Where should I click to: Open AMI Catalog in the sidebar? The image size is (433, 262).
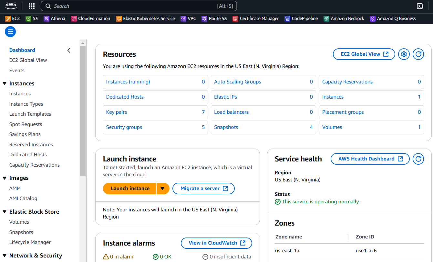[x=23, y=199]
